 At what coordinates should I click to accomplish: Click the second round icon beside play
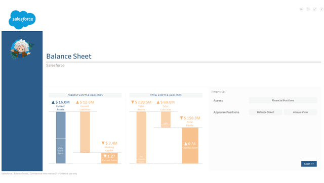coord(308,9)
